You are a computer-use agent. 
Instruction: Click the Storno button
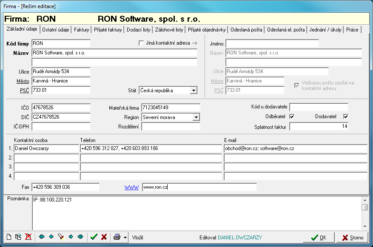[353, 238]
